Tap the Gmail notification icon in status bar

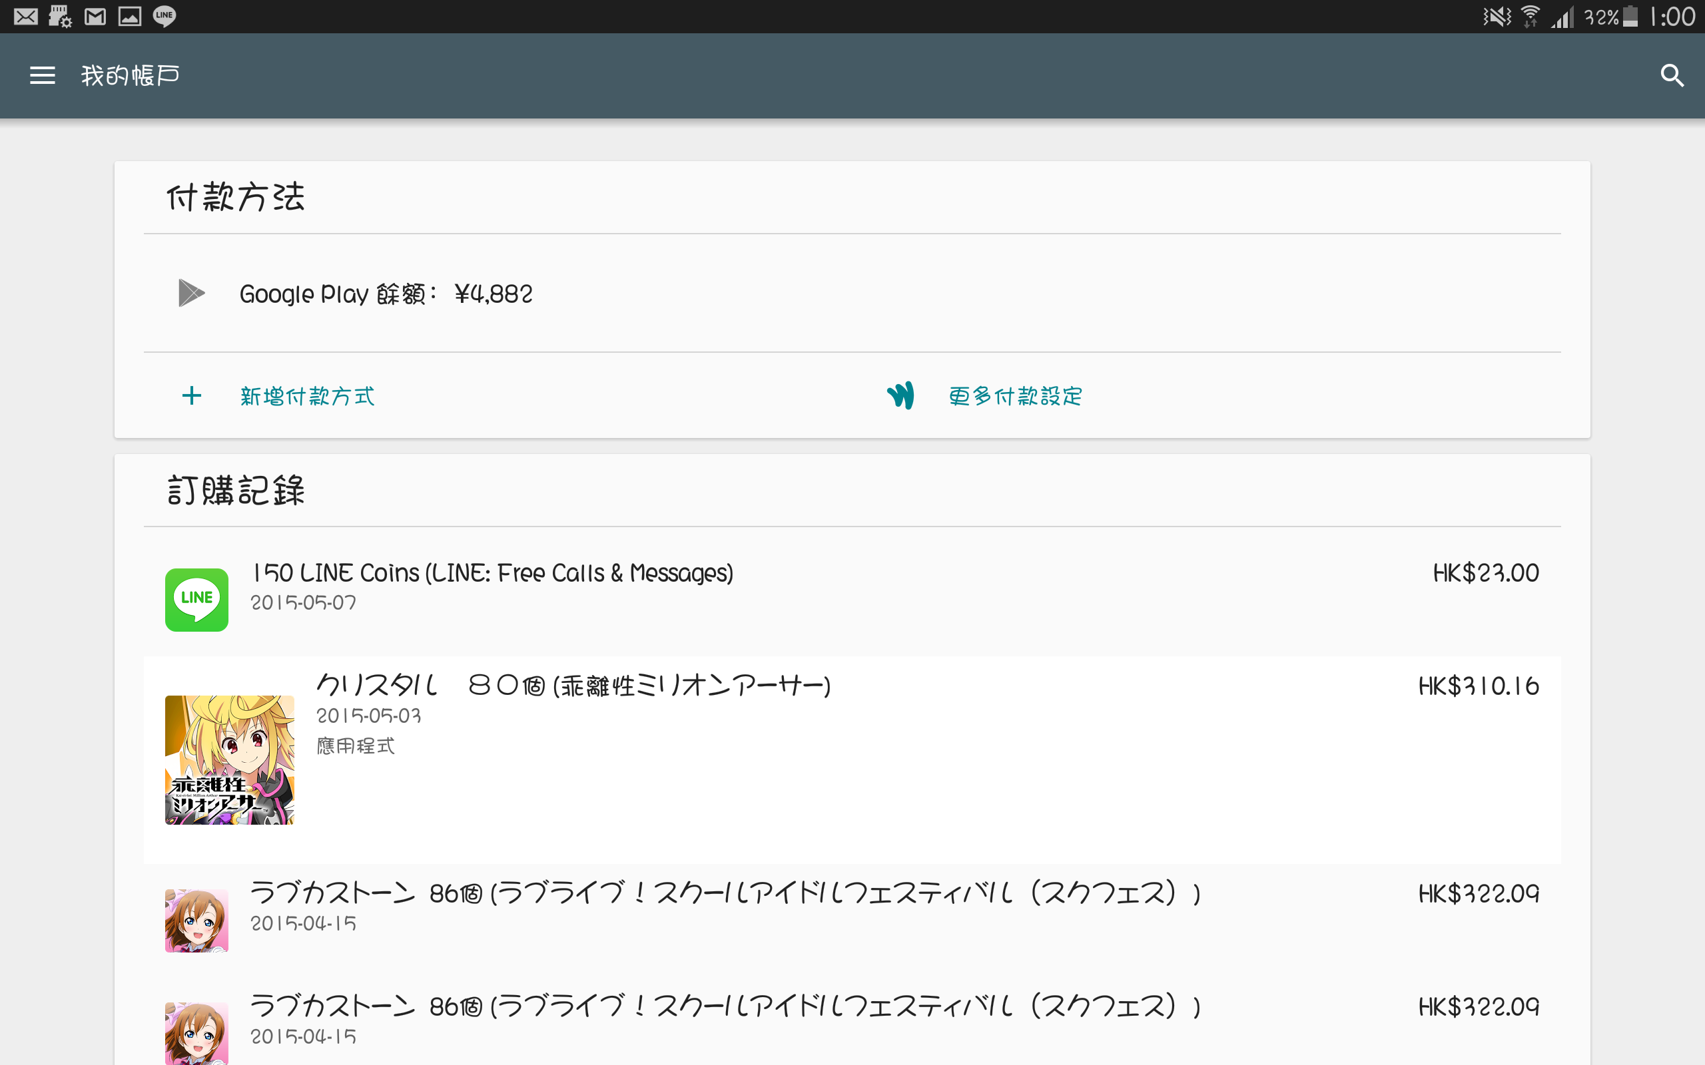[95, 16]
